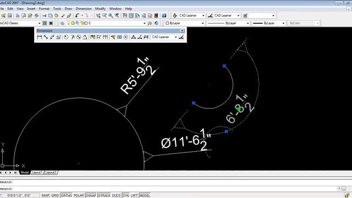Open the table style dropdown

(x=273, y=15)
